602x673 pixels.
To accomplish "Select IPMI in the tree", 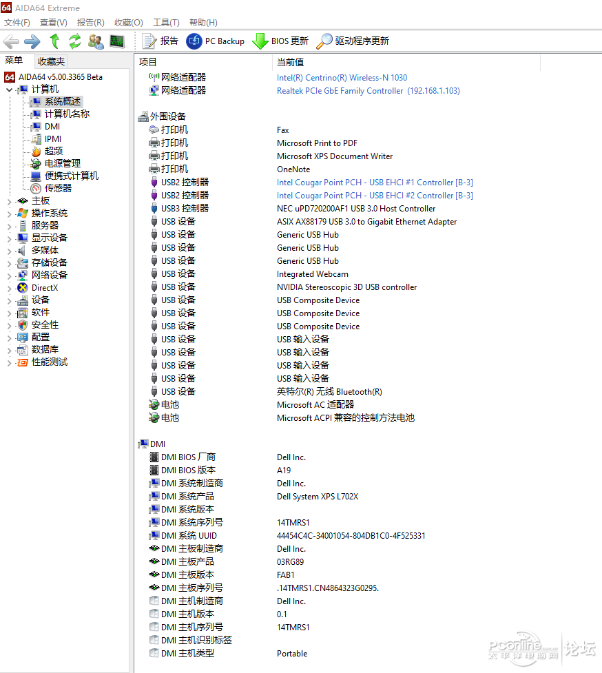I will coord(53,139).
